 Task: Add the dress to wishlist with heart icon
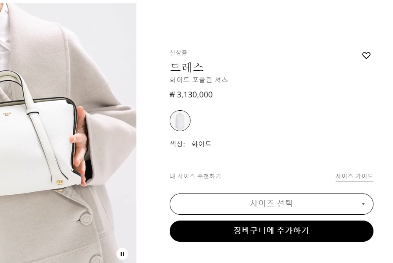click(366, 55)
